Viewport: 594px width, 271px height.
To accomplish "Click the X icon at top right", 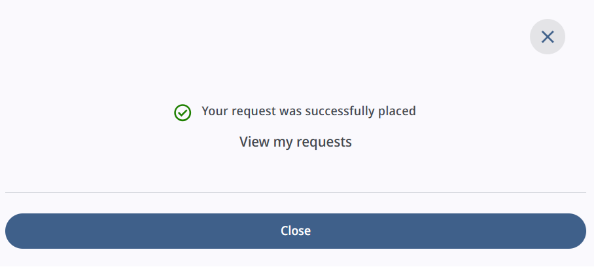I will pyautogui.click(x=548, y=37).
